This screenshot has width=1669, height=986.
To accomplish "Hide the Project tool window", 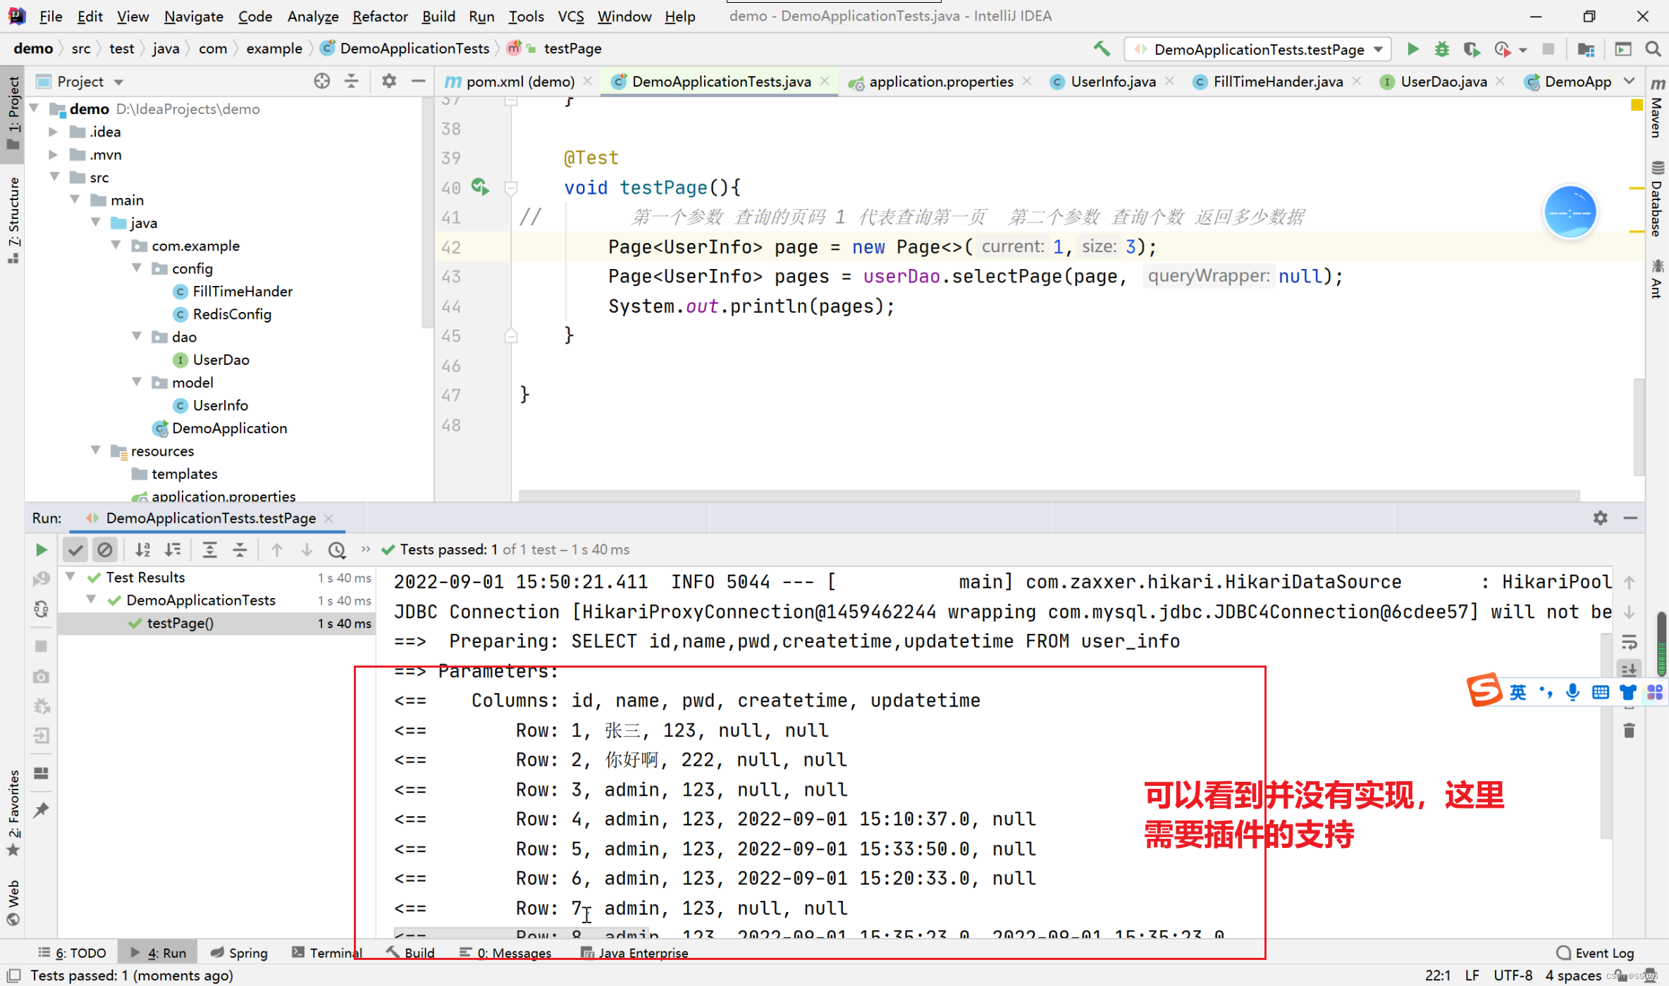I will [x=418, y=81].
